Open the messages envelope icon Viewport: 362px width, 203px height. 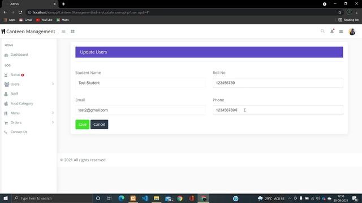click(341, 32)
